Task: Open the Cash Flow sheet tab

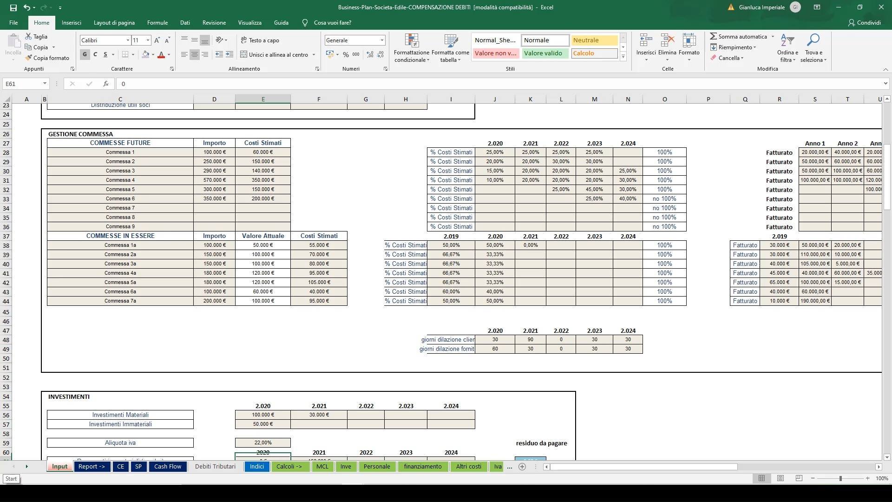Action: tap(168, 467)
